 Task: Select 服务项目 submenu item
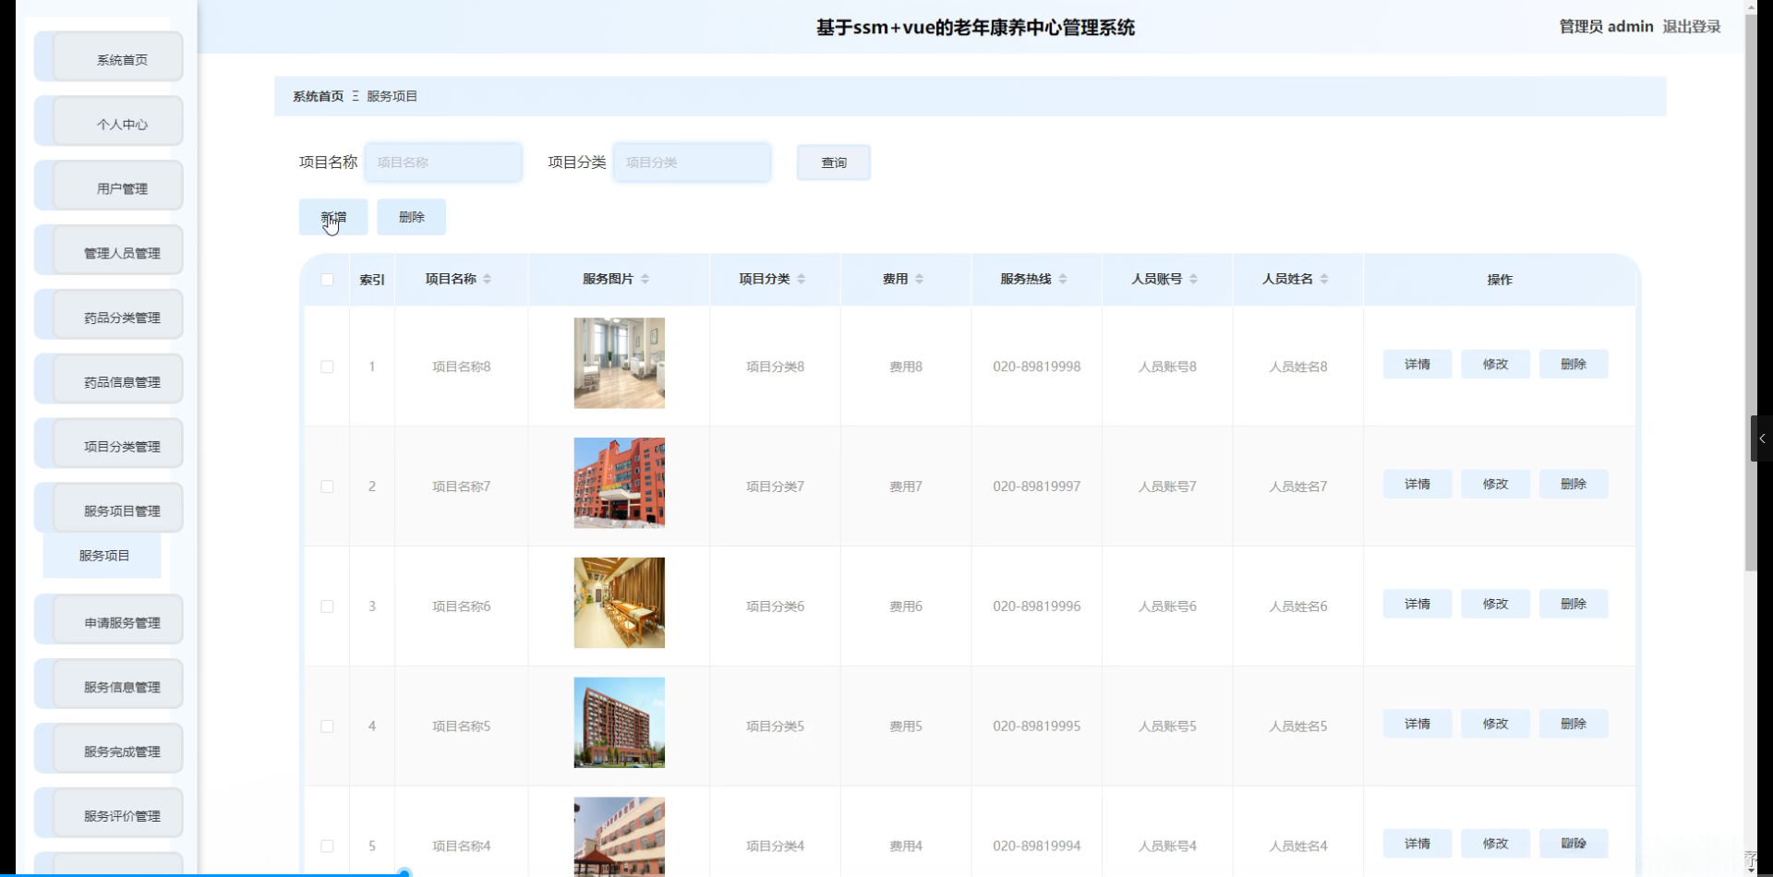tap(103, 556)
